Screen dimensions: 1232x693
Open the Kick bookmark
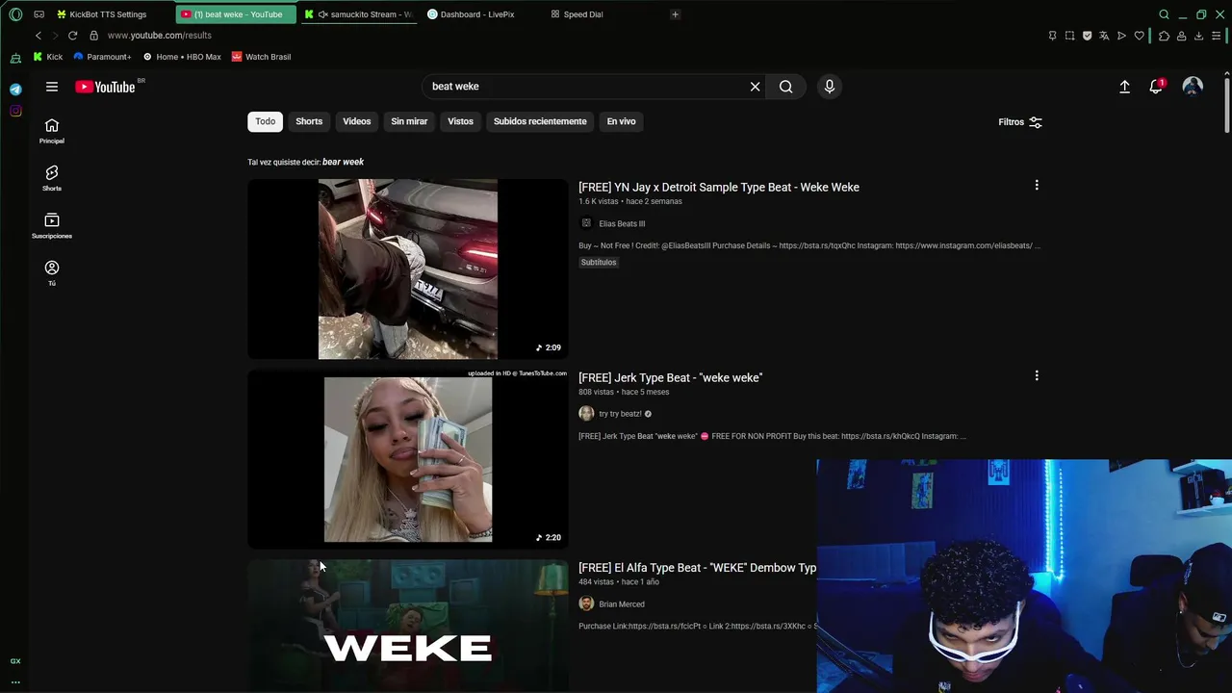(48, 57)
